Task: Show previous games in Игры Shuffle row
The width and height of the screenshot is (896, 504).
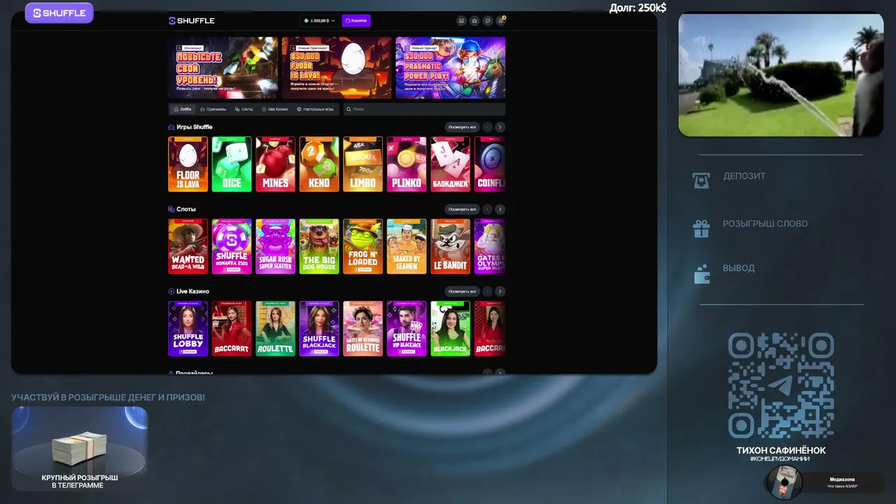Action: pos(488,127)
